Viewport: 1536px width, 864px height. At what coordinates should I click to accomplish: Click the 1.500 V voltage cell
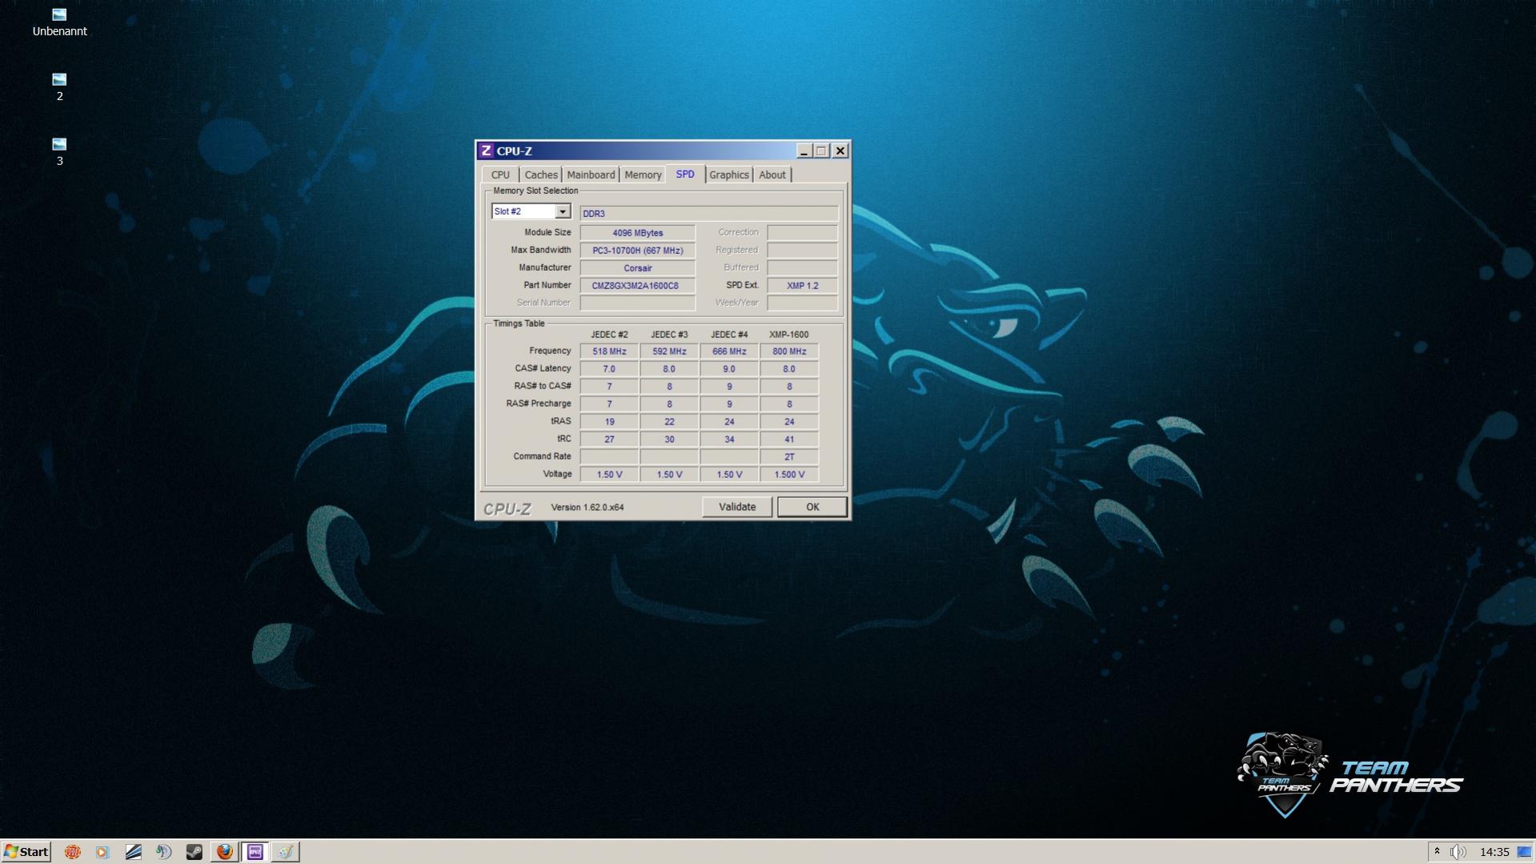(789, 475)
